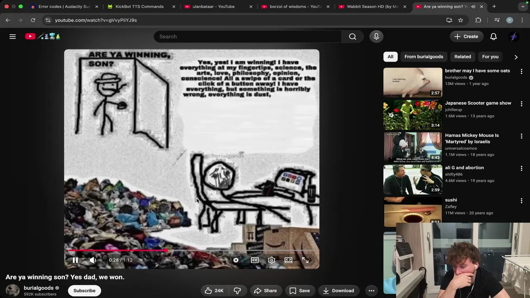530x298 pixels.
Task: Toggle autoplay switch in player
Action: (x=236, y=260)
